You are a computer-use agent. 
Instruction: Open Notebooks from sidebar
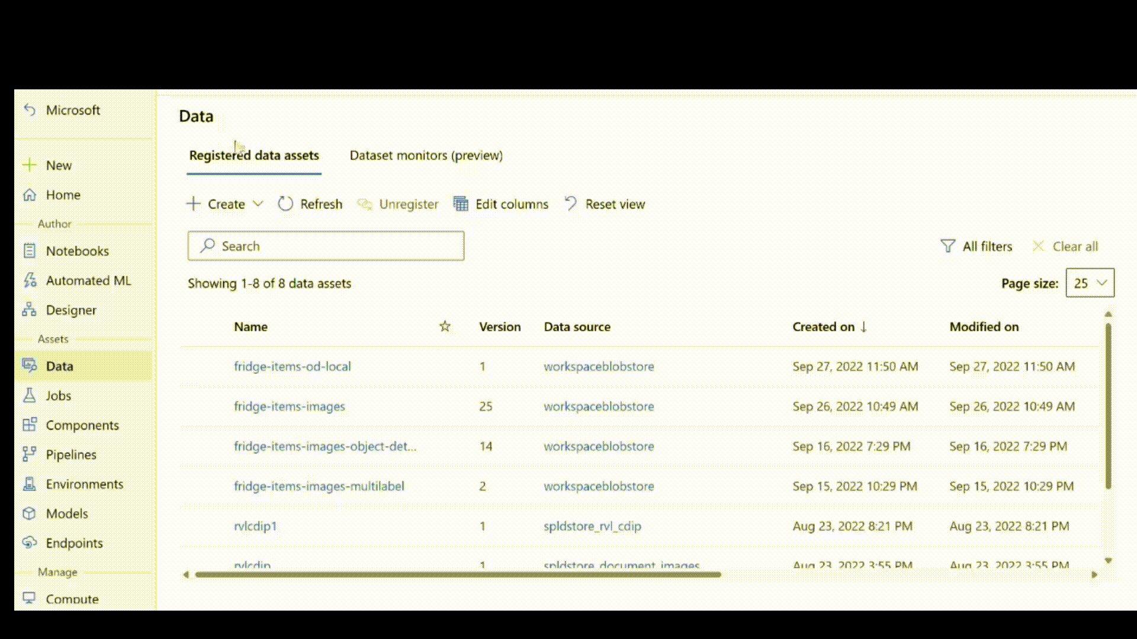pyautogui.click(x=78, y=250)
